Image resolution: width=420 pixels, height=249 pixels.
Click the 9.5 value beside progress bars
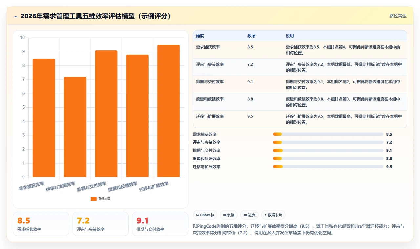tap(389, 167)
